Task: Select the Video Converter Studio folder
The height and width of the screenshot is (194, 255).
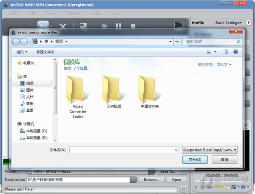Action: tap(78, 97)
